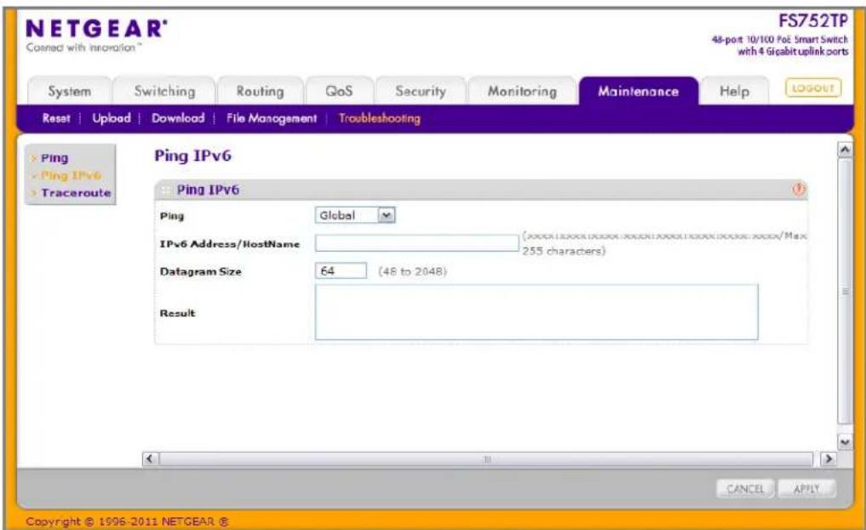Open the Download submenu
866x530 pixels.
tap(178, 118)
